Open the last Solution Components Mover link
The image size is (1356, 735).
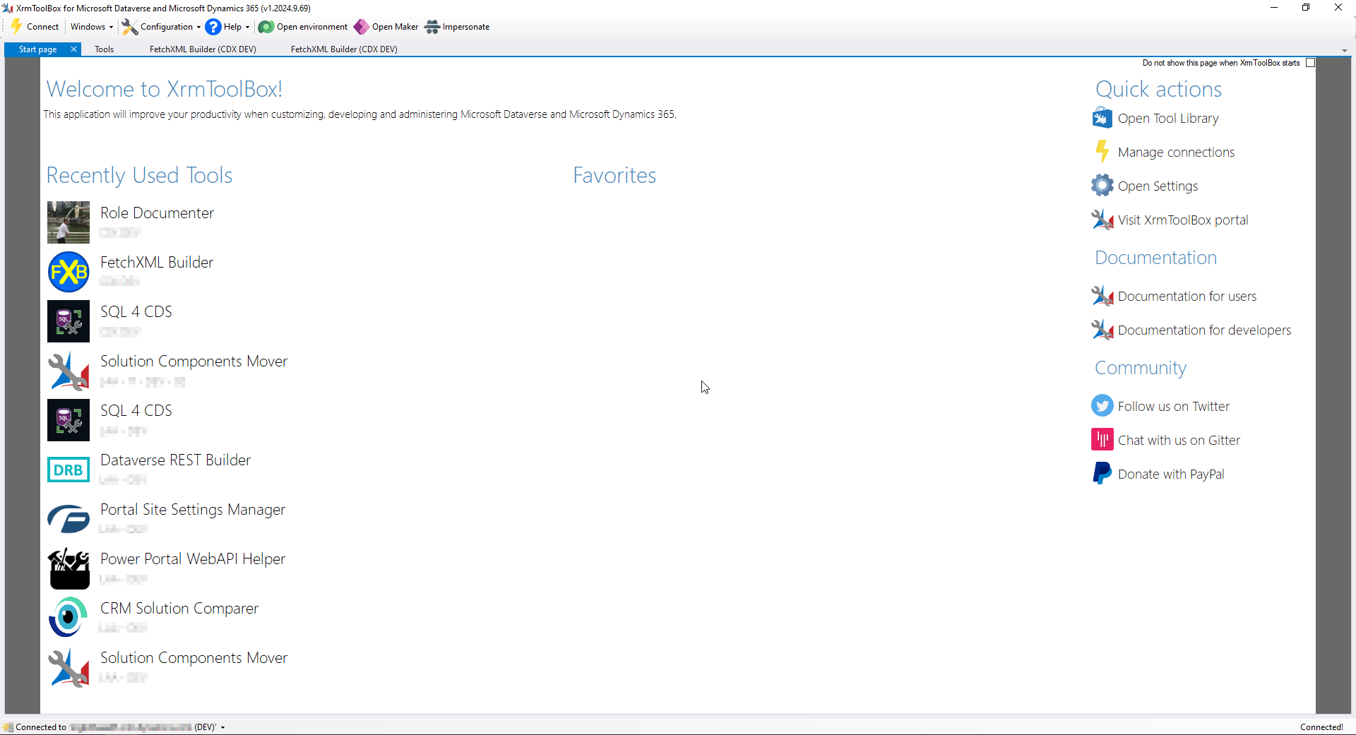[x=194, y=657]
